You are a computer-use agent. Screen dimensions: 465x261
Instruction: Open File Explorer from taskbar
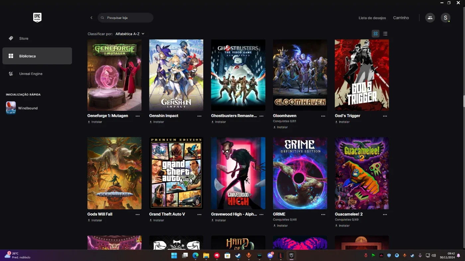[206, 255]
